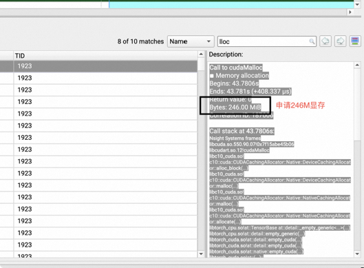Click the TID column header
The image size is (364, 268).
click(x=105, y=56)
